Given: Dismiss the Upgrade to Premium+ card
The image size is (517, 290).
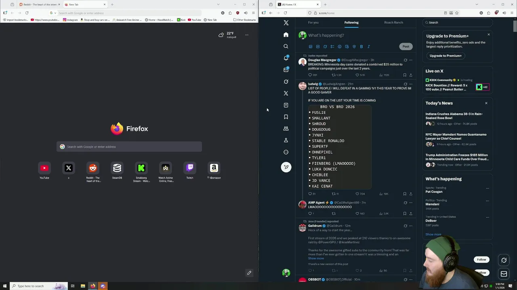Looking at the screenshot, I should point(488,35).
